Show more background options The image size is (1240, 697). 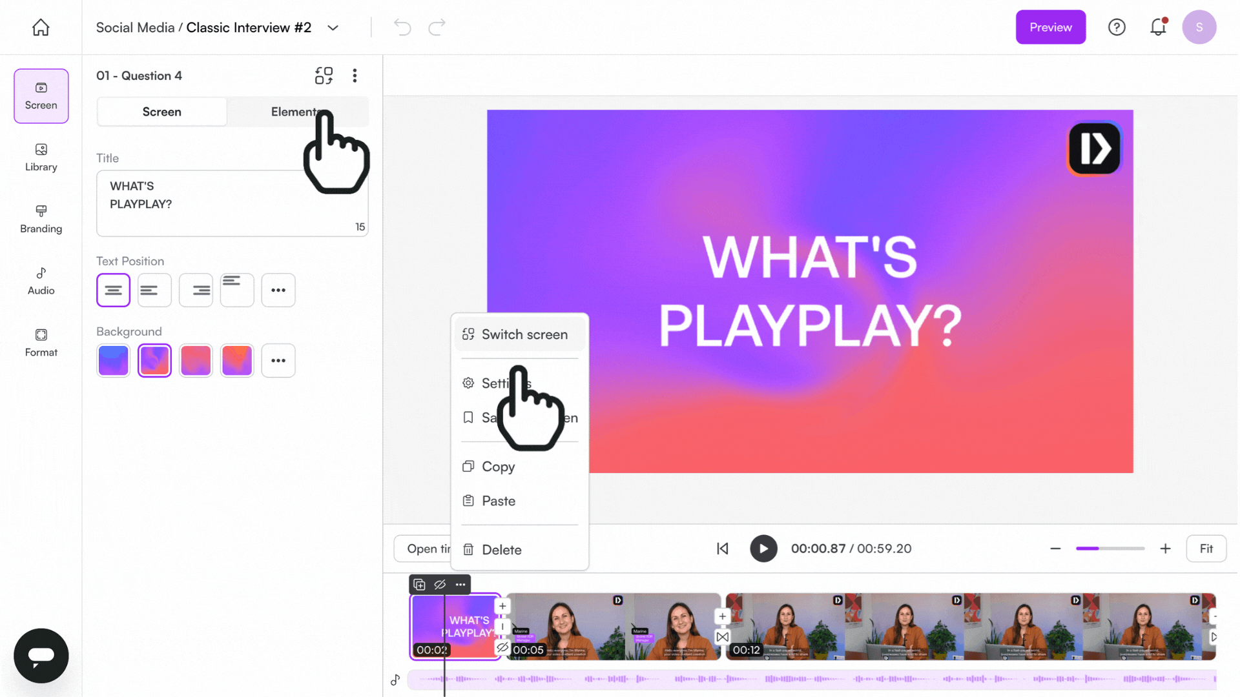pyautogui.click(x=278, y=361)
